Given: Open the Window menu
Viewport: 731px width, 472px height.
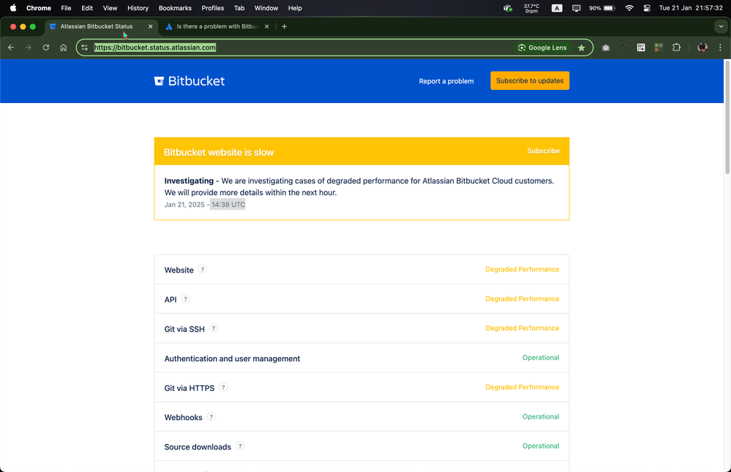Looking at the screenshot, I should 266,8.
